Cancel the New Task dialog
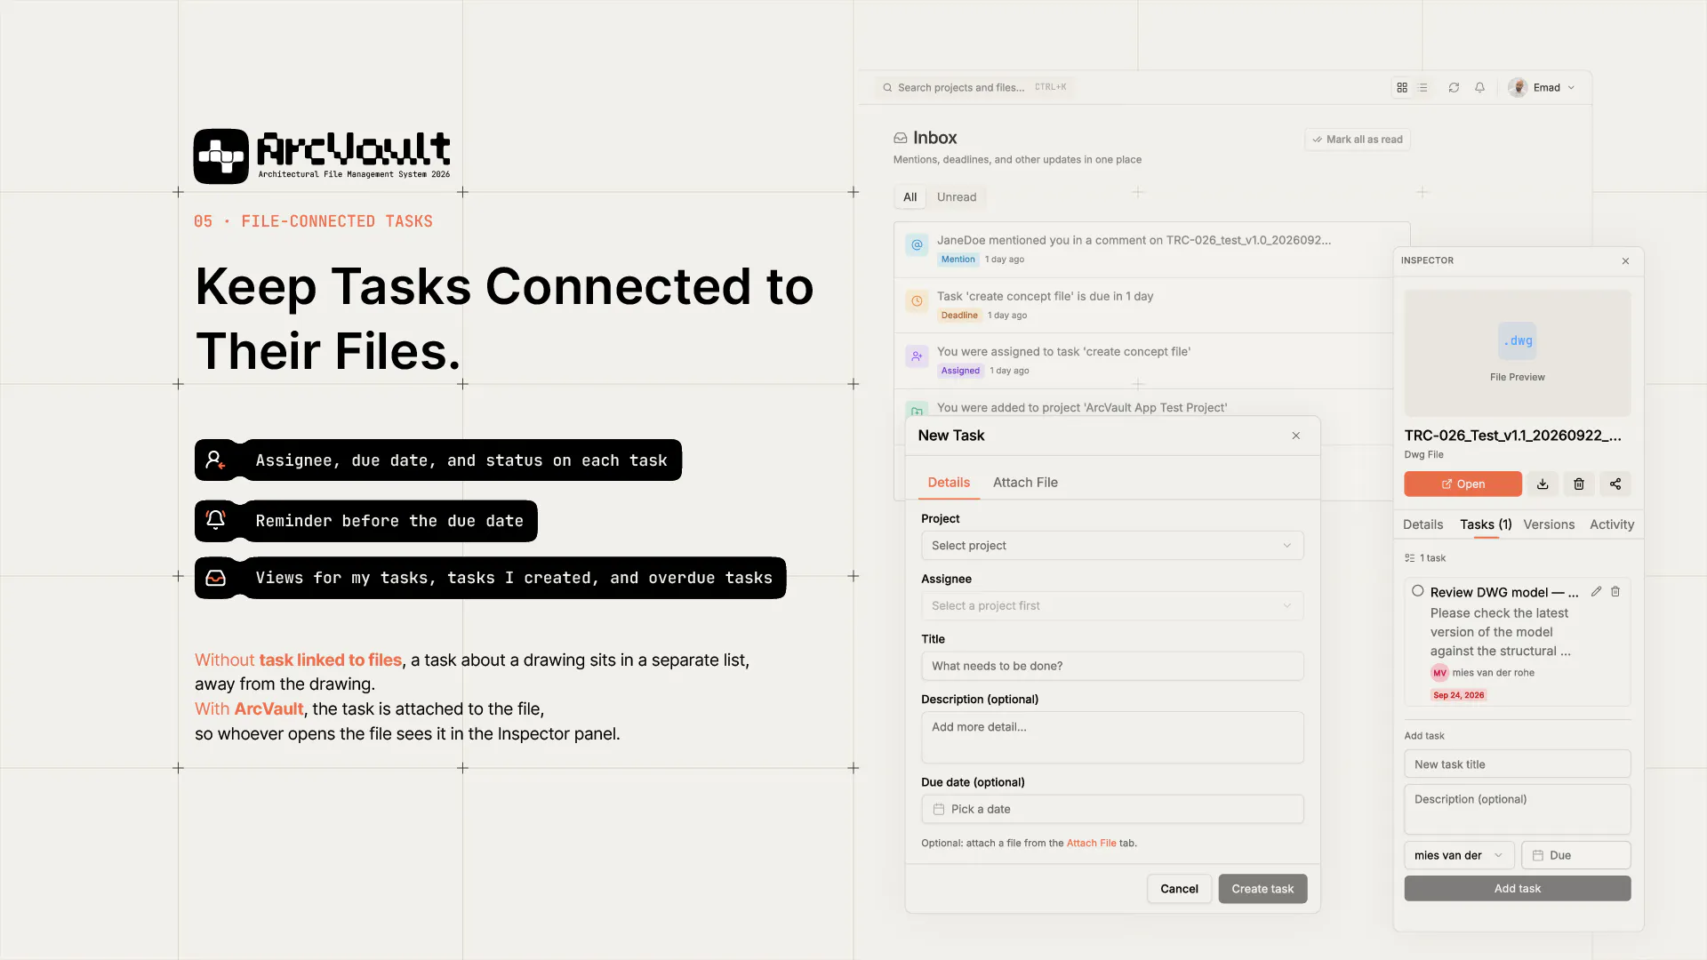The width and height of the screenshot is (1707, 960). pos(1179,889)
